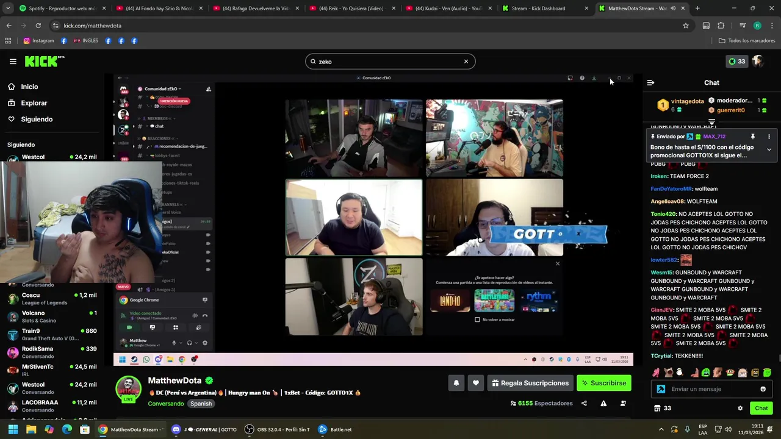Check No volver a mostrar box
This screenshot has height=439, width=781.
(x=477, y=319)
